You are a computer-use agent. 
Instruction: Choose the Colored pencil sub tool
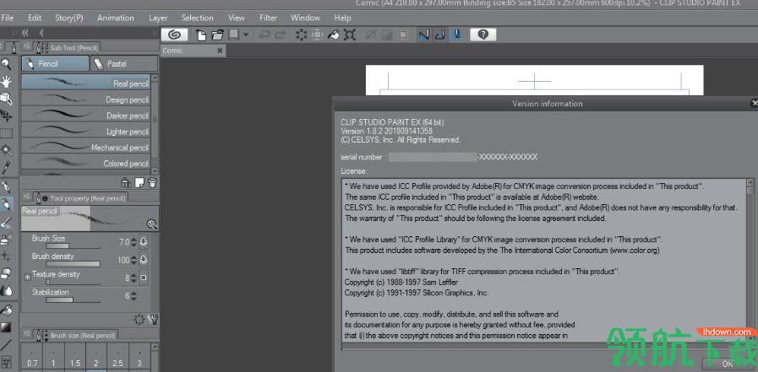point(86,163)
